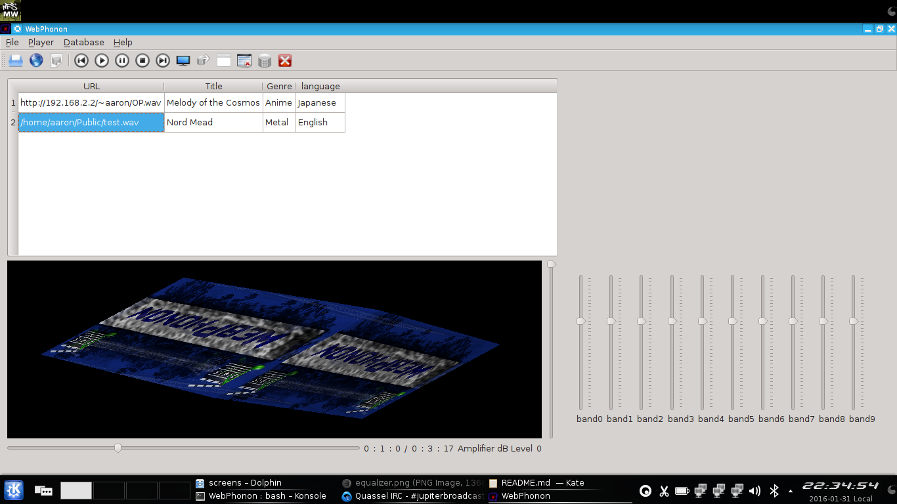Image resolution: width=897 pixels, height=504 pixels.
Task: Click the Nord Mead title cell
Action: click(x=213, y=122)
